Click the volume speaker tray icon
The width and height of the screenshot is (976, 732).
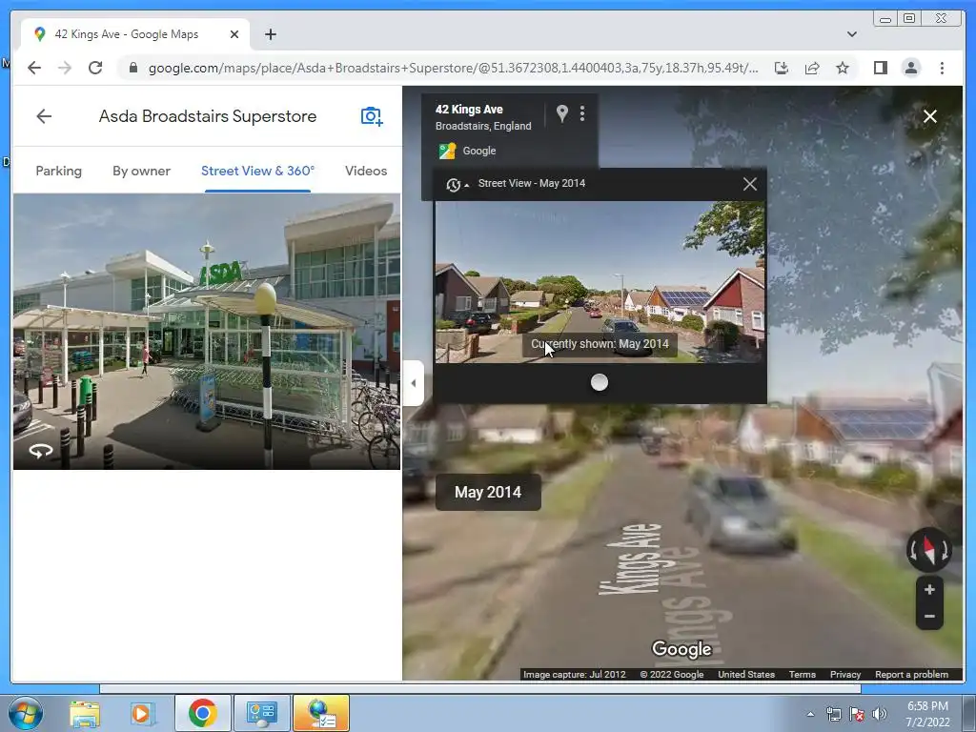(x=879, y=714)
